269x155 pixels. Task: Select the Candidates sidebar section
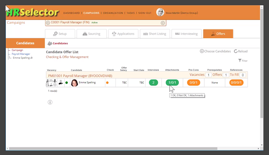tap(25, 43)
